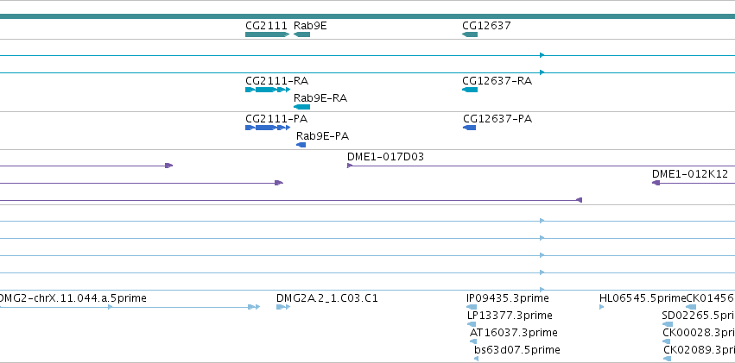Click the DME1-017D03 label
The image size is (735, 363).
coord(385,157)
